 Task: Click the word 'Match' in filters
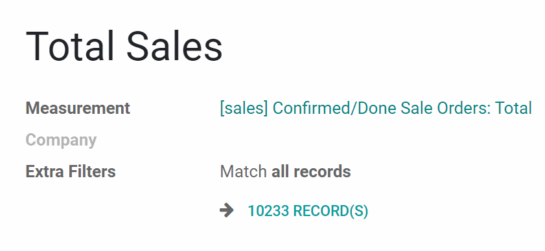(243, 171)
